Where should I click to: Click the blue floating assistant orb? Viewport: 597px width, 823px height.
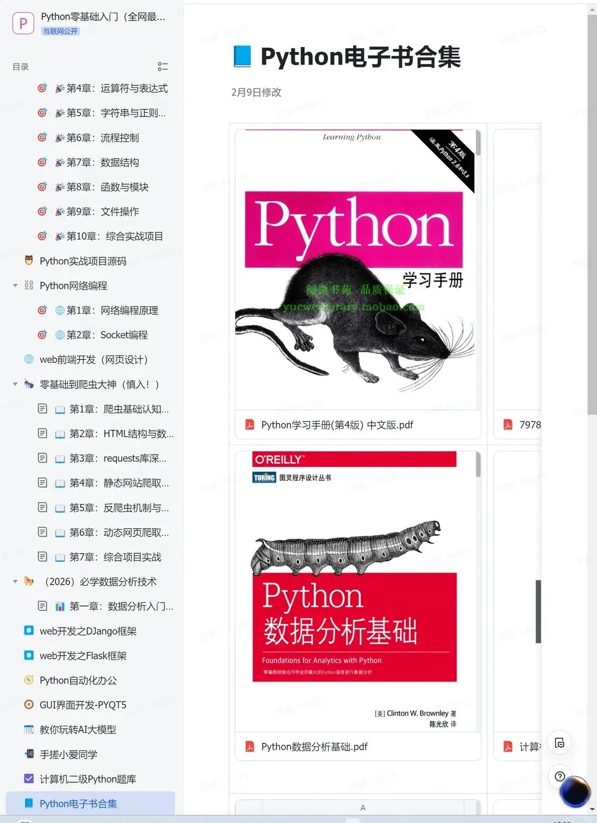575,791
